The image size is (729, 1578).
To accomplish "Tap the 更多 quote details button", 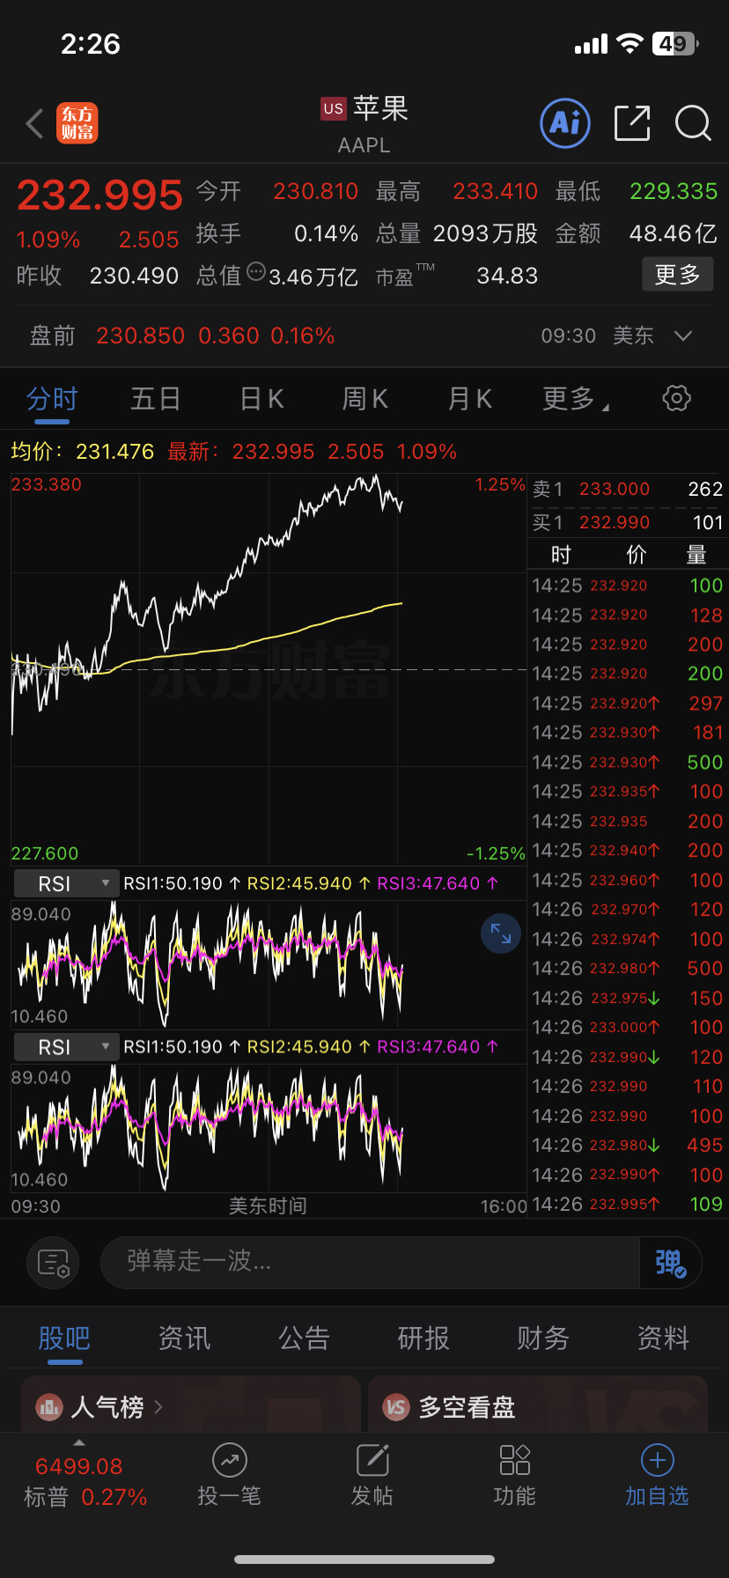I will (x=678, y=275).
